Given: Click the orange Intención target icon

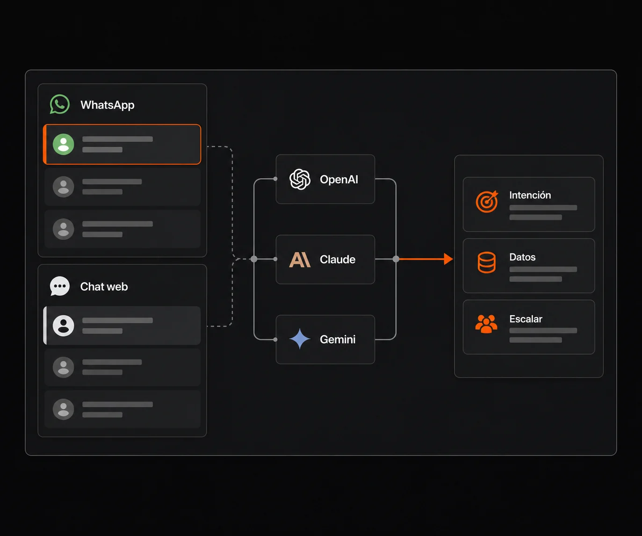Looking at the screenshot, I should coord(487,202).
